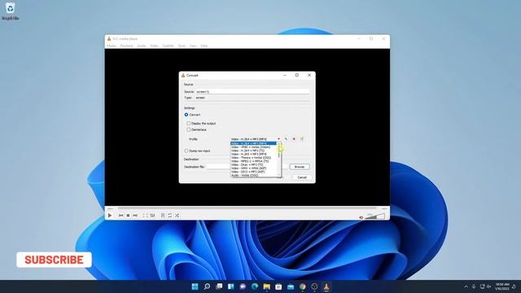
Task: Show hidden system tray icons
Action: click(466, 286)
